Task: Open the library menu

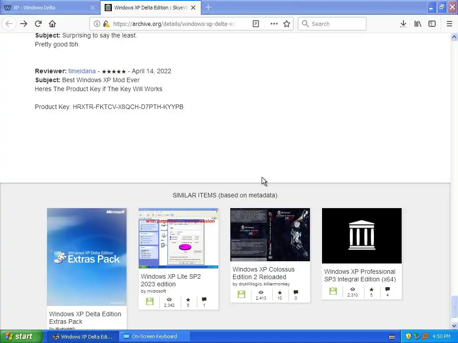Action: [x=418, y=24]
